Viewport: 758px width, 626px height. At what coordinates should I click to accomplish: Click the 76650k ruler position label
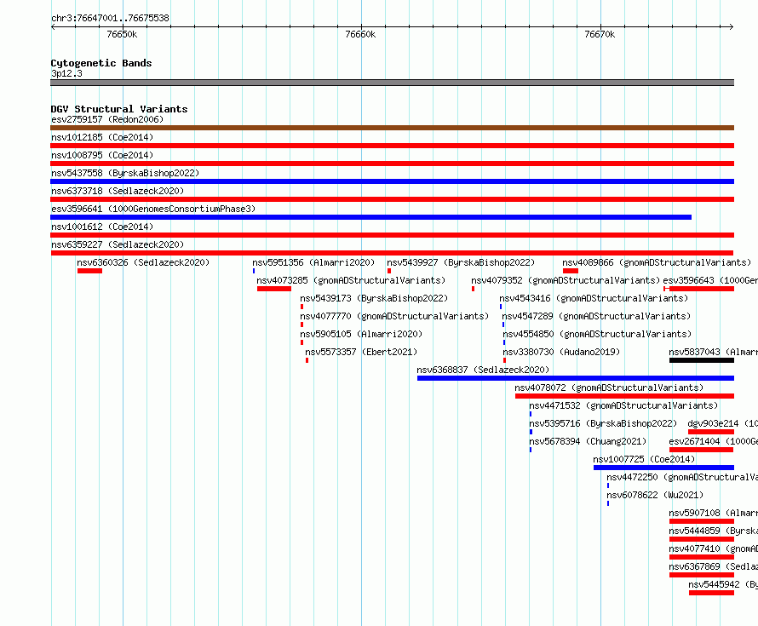[122, 34]
